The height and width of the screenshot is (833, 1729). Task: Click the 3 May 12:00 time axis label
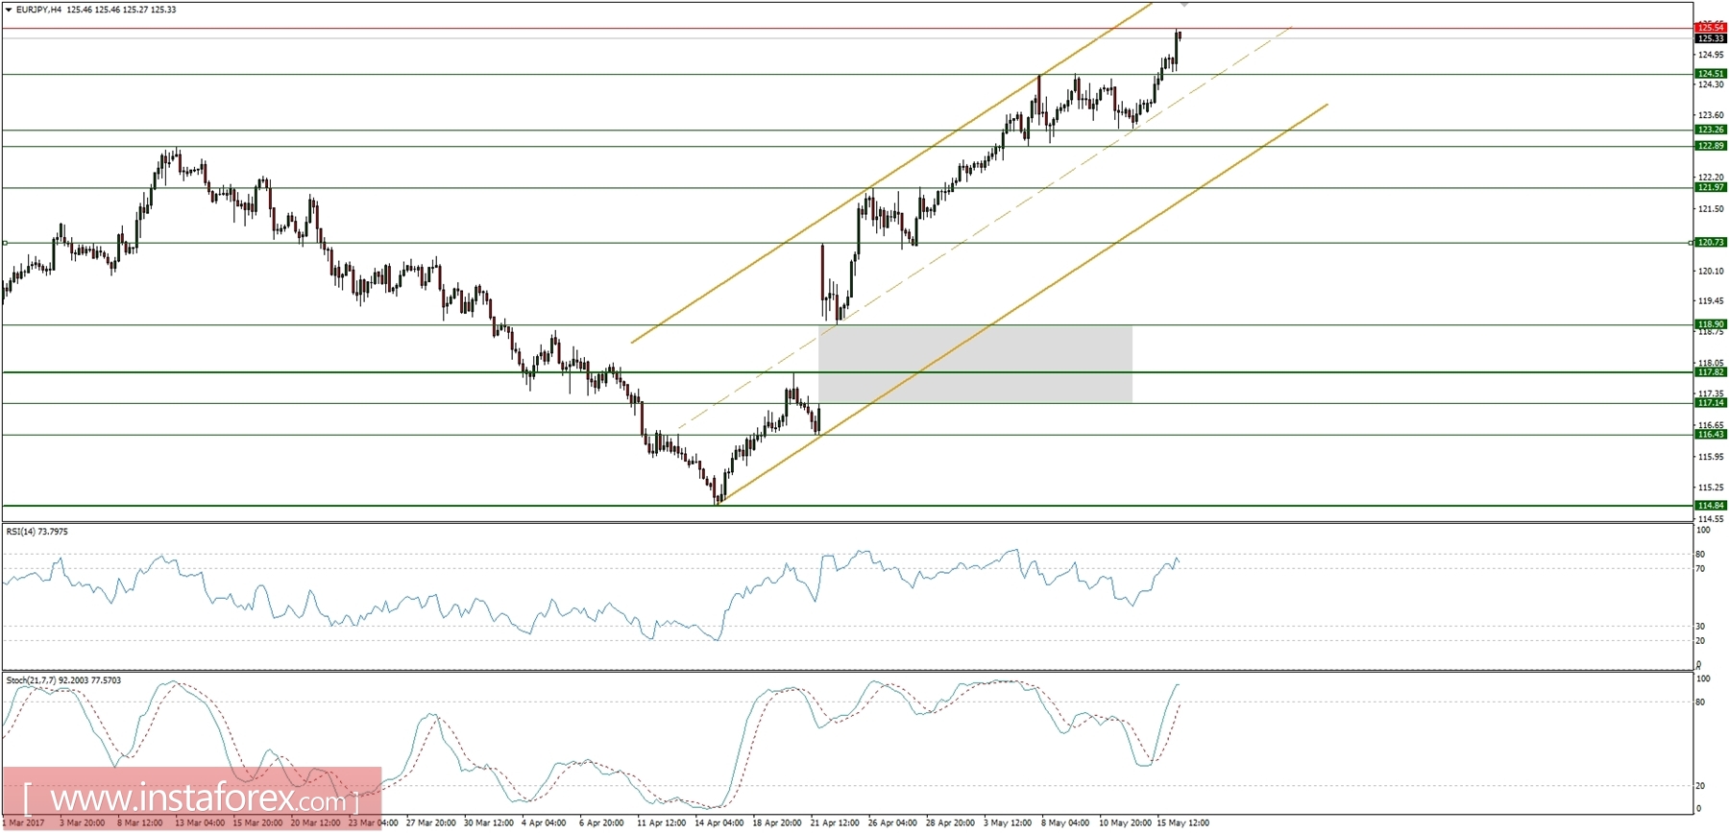(x=1008, y=822)
